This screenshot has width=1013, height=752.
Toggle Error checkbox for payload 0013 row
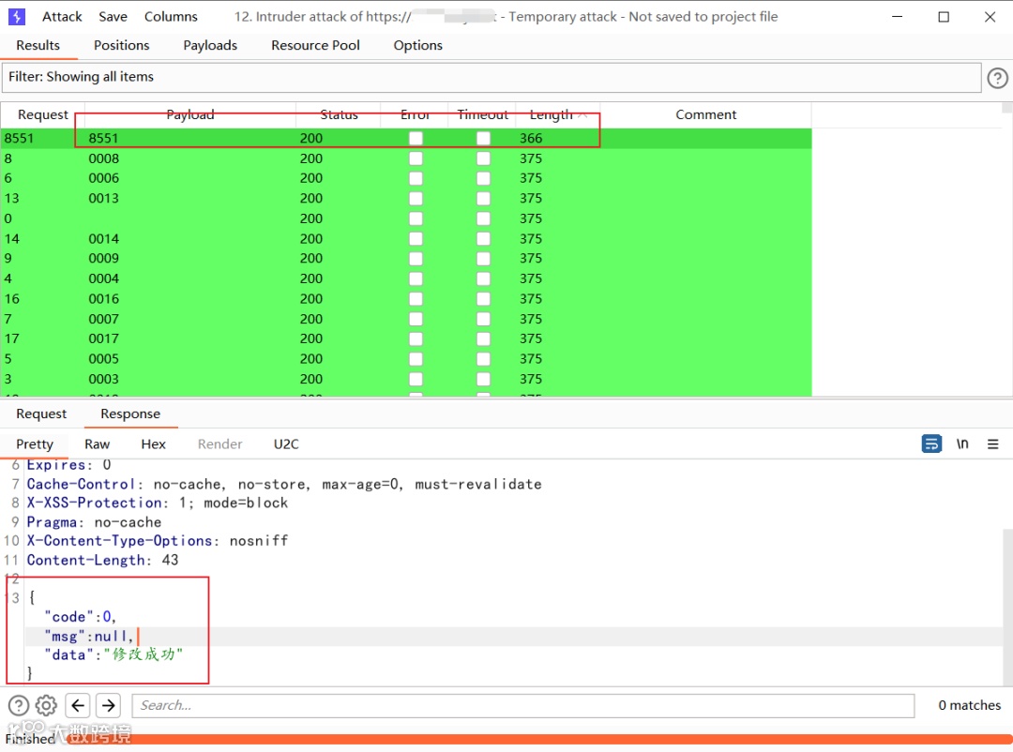click(x=416, y=199)
